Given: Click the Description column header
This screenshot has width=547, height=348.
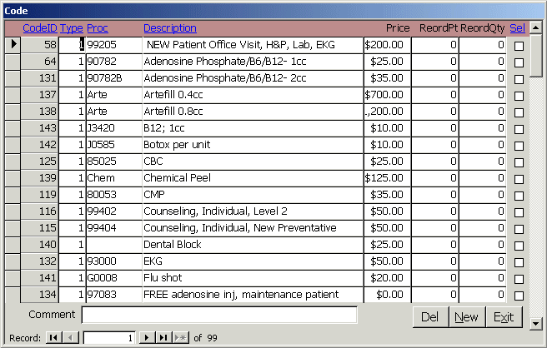Looking at the screenshot, I should pyautogui.click(x=170, y=28).
